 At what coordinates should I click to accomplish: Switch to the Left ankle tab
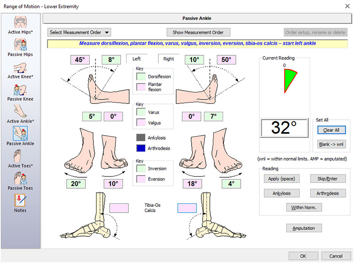click(x=137, y=58)
